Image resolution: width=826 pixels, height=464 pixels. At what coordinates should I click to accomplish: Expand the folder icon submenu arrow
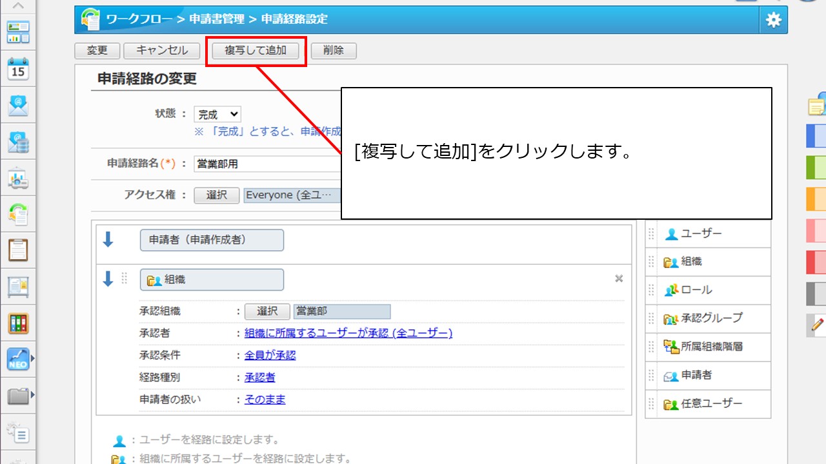coord(32,394)
